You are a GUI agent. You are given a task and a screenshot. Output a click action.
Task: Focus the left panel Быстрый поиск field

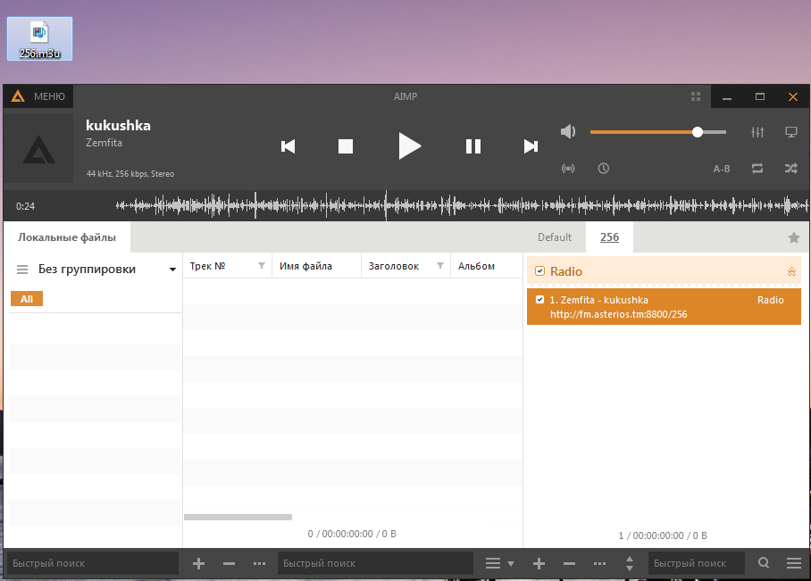[x=93, y=563]
